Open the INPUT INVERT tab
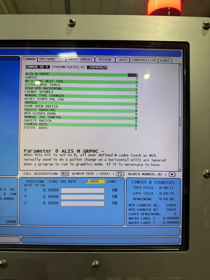This screenshot has height=280, width=210. pyautogui.click(x=80, y=59)
